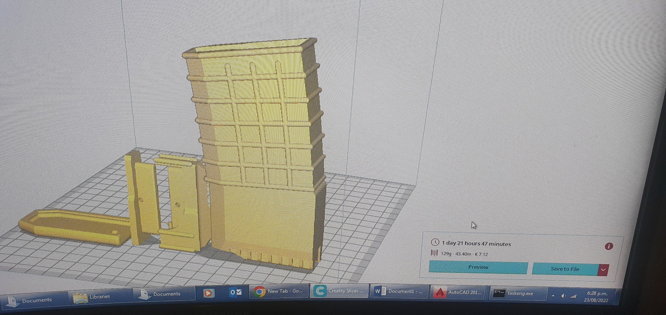
Task: Open Outlook from the taskbar
Action: coord(235,292)
